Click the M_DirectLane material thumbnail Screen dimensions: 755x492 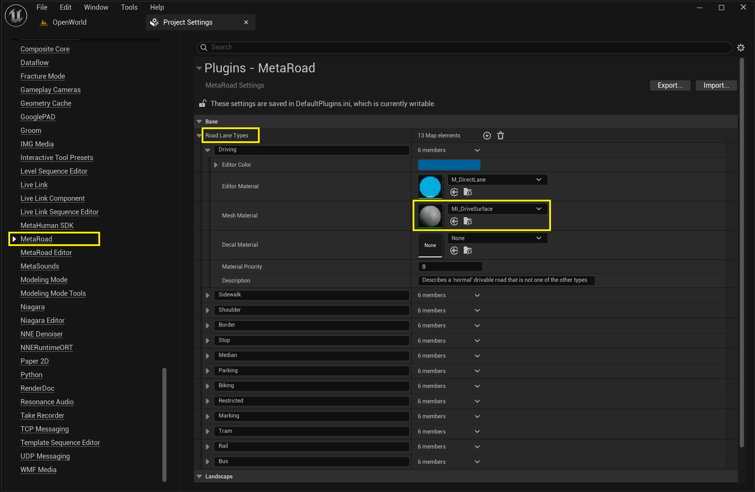(430, 187)
